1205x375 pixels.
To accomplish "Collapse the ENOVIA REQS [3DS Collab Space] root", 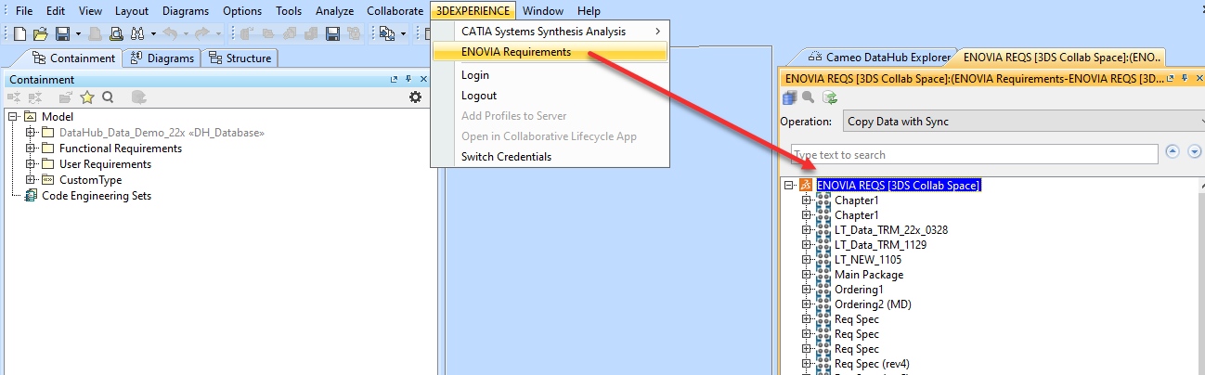I will point(789,186).
